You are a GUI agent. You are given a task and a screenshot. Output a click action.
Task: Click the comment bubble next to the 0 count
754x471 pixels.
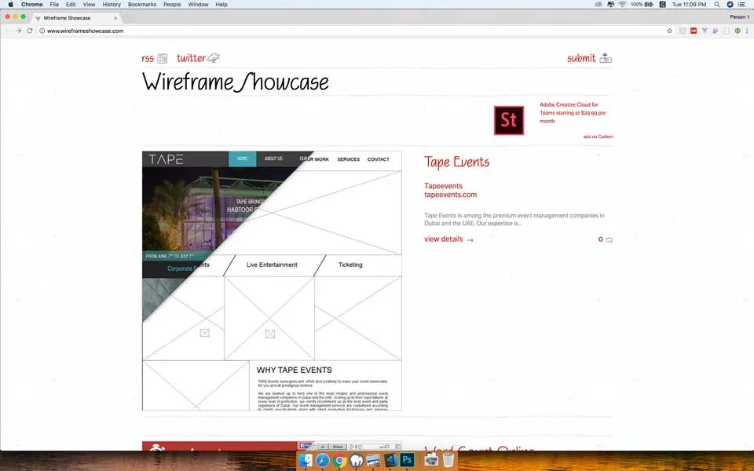coord(609,239)
